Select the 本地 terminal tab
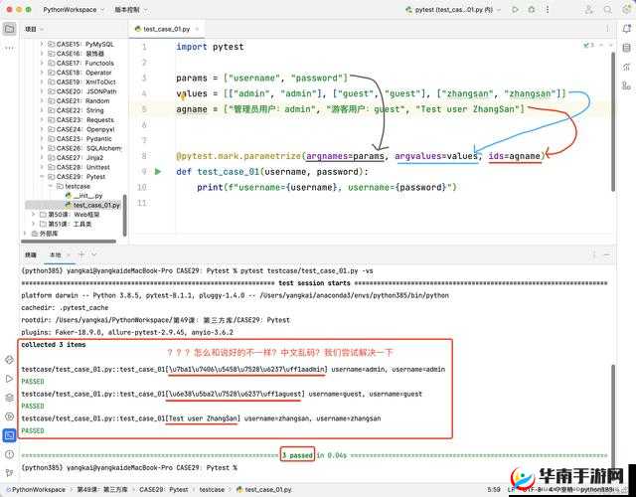Screen dimensions: 636x497 pyautogui.click(x=55, y=255)
